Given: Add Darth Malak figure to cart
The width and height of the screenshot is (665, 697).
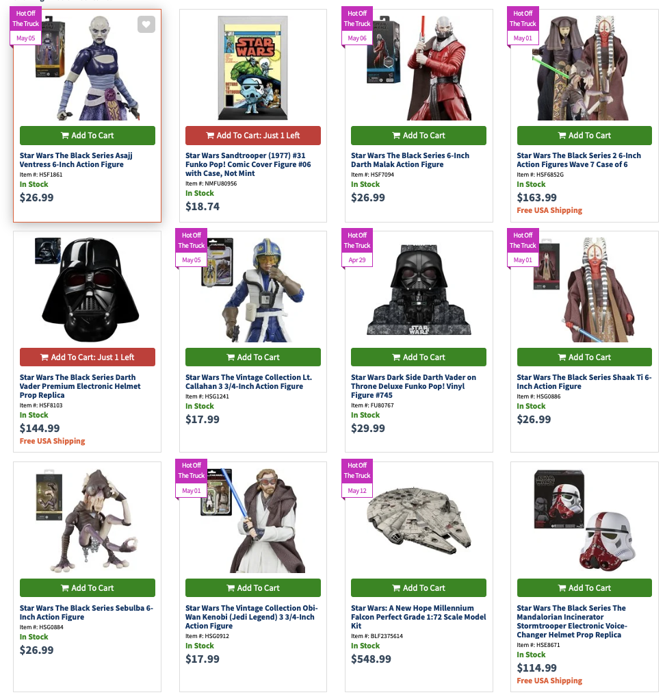Looking at the screenshot, I should tap(419, 136).
